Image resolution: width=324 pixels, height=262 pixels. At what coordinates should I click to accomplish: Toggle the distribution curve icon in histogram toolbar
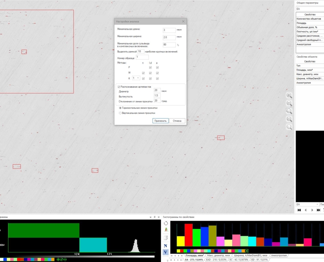coord(166,229)
